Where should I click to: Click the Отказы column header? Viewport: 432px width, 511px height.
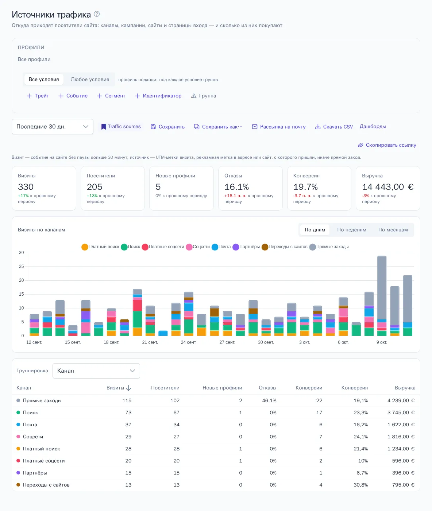(267, 388)
